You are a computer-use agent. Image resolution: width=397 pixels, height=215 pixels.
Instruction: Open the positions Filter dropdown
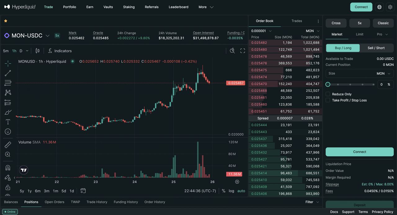(312, 202)
